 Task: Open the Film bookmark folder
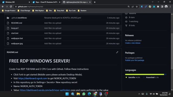[x=49, y=11]
